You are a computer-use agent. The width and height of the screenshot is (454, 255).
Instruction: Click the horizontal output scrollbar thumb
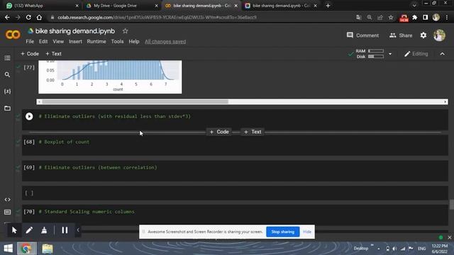135,102
